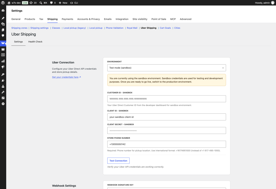Expand the Environment dropdown

pos(166,68)
